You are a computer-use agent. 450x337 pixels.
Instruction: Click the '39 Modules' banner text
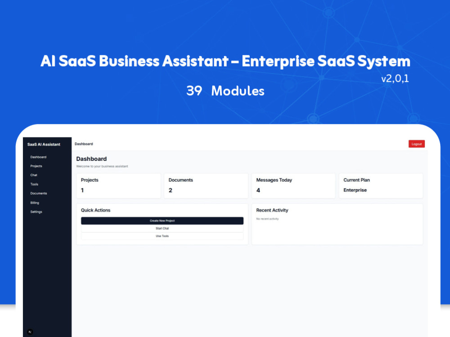[x=225, y=91]
